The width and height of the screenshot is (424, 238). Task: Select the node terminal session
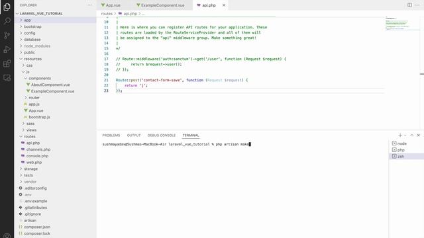click(406, 143)
